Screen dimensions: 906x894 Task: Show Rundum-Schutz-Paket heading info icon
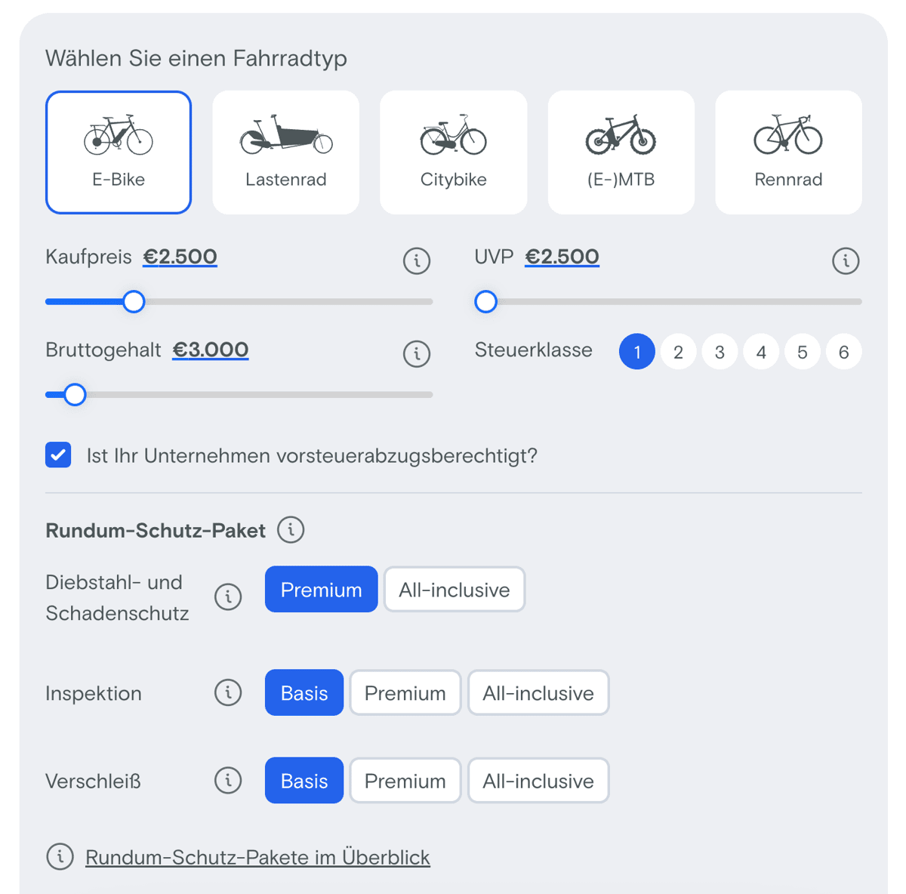(x=291, y=530)
